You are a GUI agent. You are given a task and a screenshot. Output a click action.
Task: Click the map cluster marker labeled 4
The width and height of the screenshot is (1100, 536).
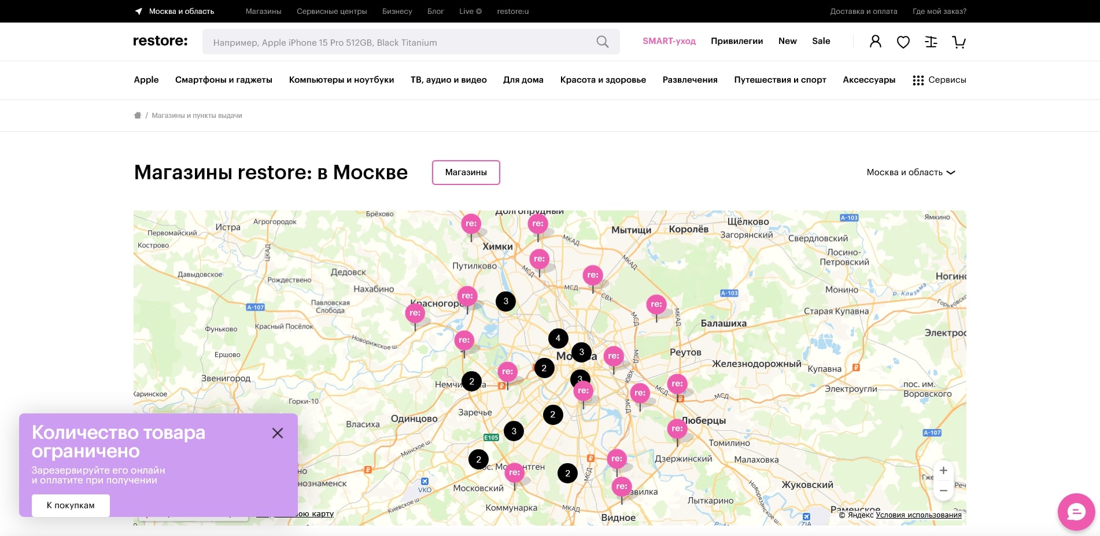(558, 338)
